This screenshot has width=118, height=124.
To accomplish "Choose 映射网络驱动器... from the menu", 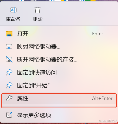I will click(x=59, y=47).
